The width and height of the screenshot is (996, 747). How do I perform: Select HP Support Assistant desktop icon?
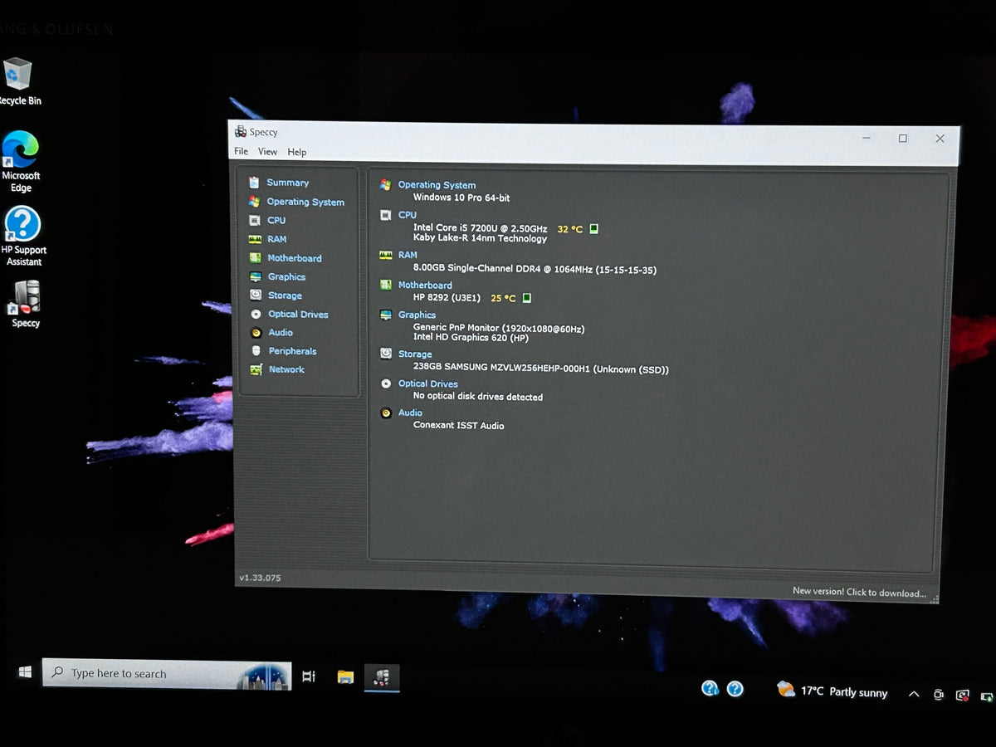click(x=23, y=236)
